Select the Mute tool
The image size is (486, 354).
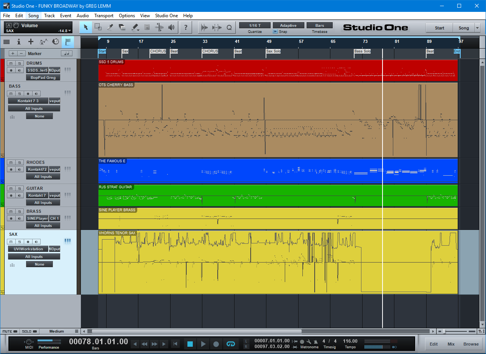point(147,27)
